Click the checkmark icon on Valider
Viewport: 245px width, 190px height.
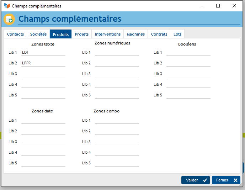click(205, 180)
